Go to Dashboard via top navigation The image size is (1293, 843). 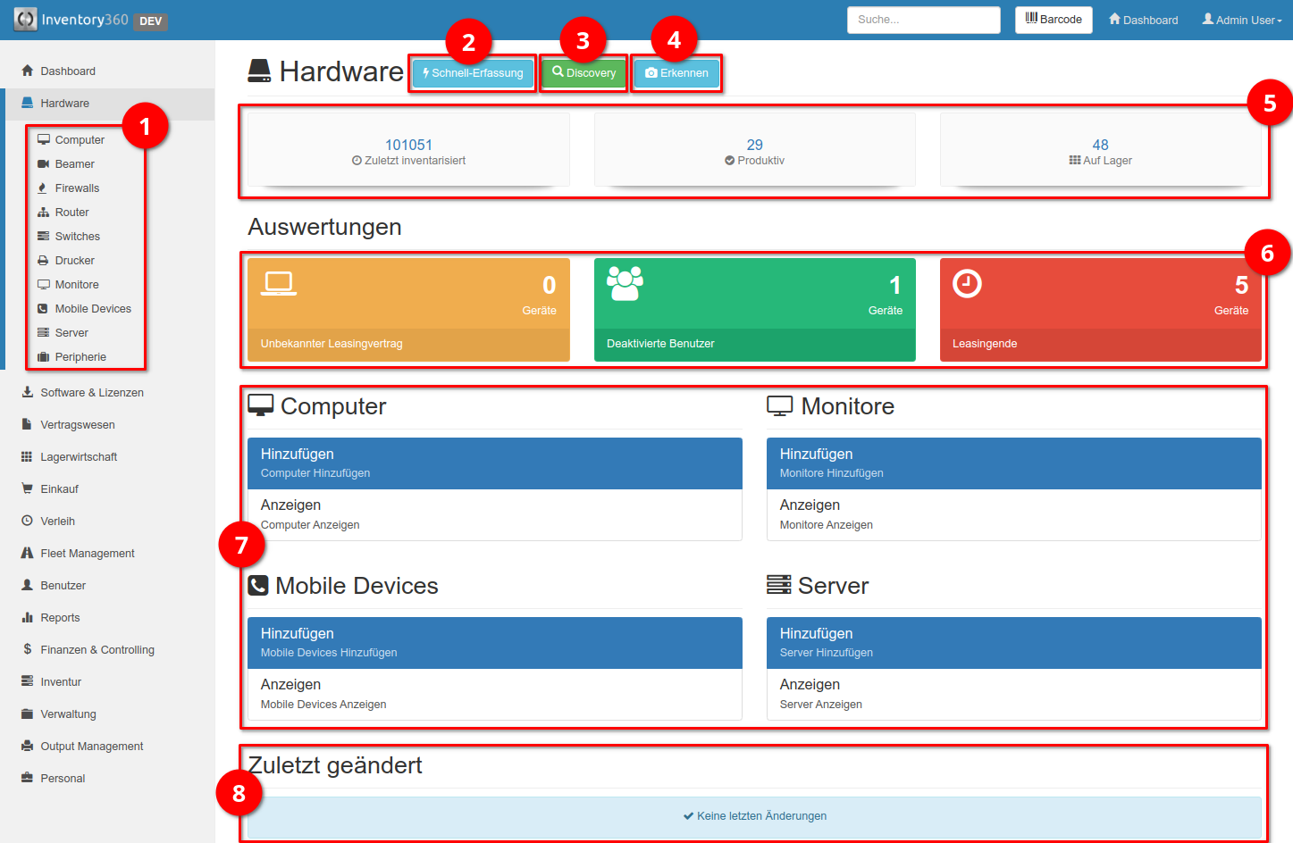tap(1142, 19)
